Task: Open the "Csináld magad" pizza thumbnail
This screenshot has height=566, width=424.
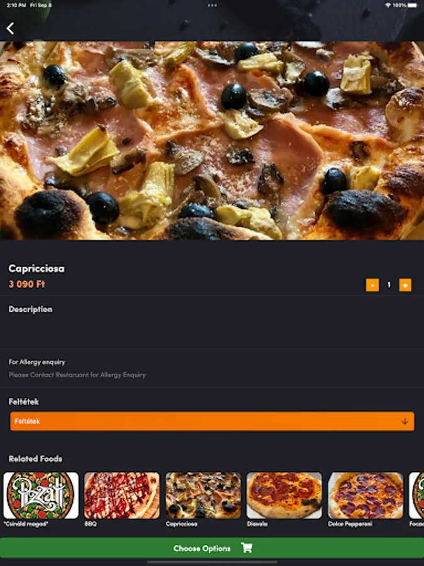Action: (x=41, y=496)
